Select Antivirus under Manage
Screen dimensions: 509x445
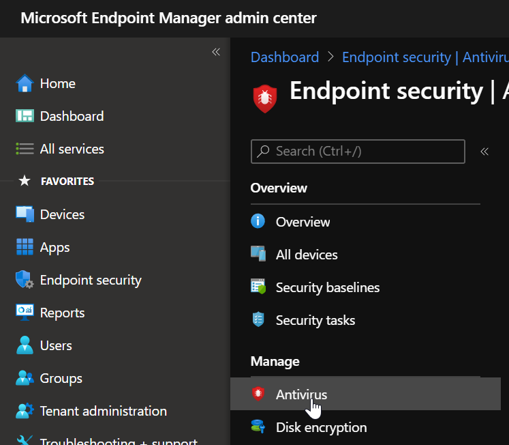pyautogui.click(x=301, y=394)
